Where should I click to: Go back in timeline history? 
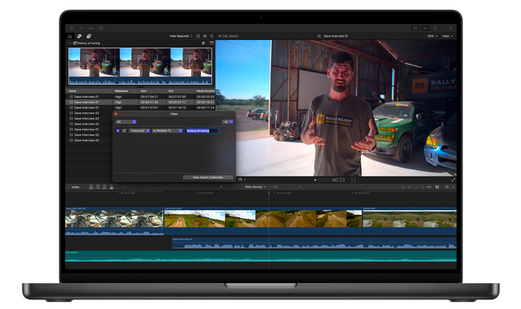coord(221,187)
